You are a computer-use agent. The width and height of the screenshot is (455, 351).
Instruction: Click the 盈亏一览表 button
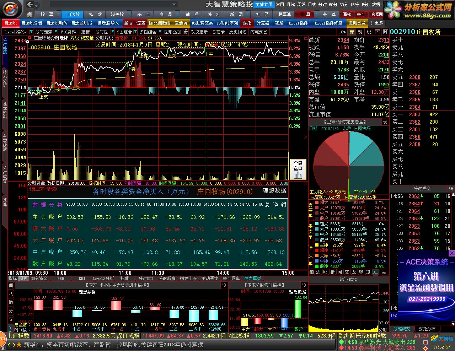135,23
